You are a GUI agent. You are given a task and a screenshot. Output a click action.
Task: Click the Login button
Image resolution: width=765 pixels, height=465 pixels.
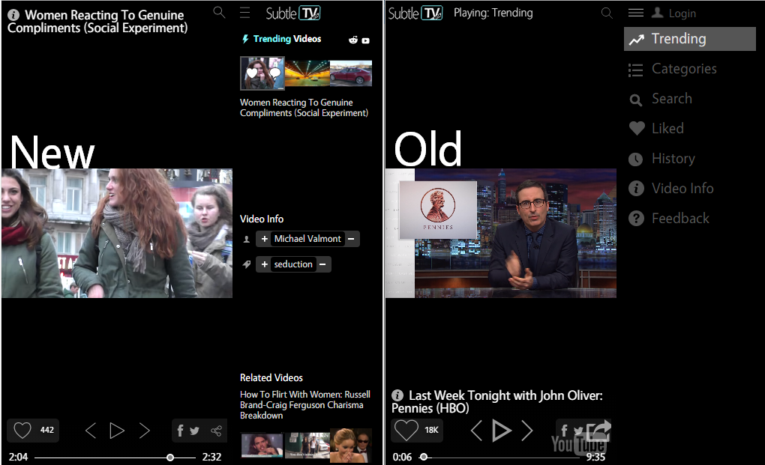[673, 13]
